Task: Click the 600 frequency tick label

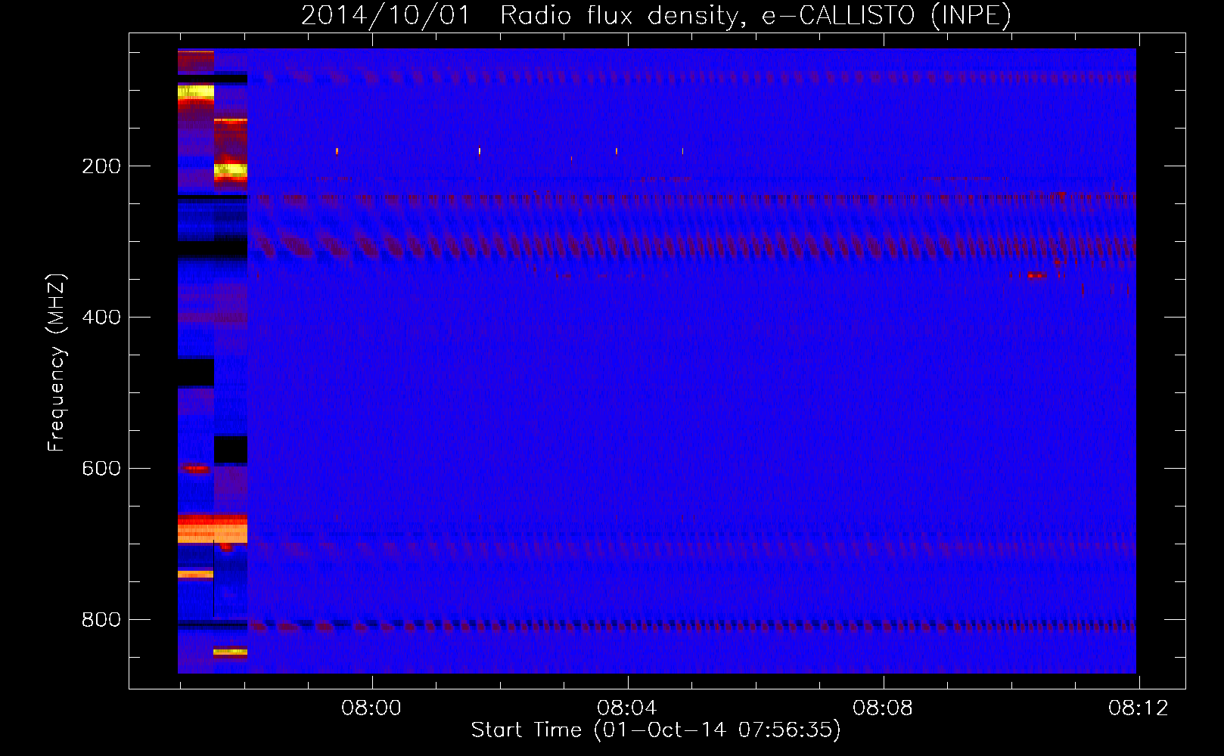Action: coord(101,469)
